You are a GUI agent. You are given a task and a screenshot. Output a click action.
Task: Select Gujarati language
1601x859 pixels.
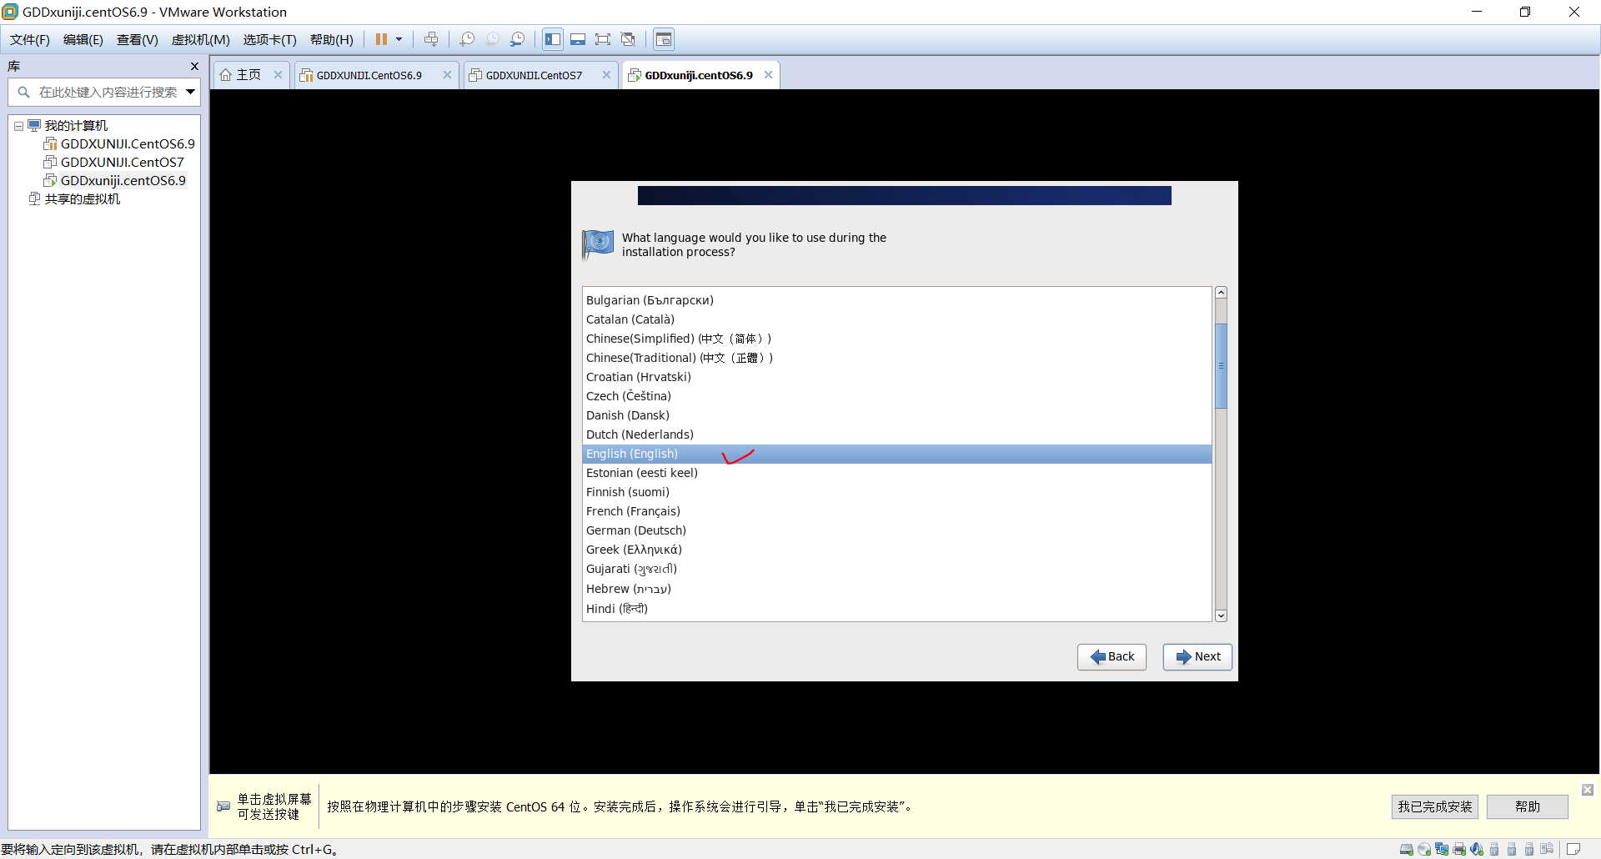coord(897,569)
